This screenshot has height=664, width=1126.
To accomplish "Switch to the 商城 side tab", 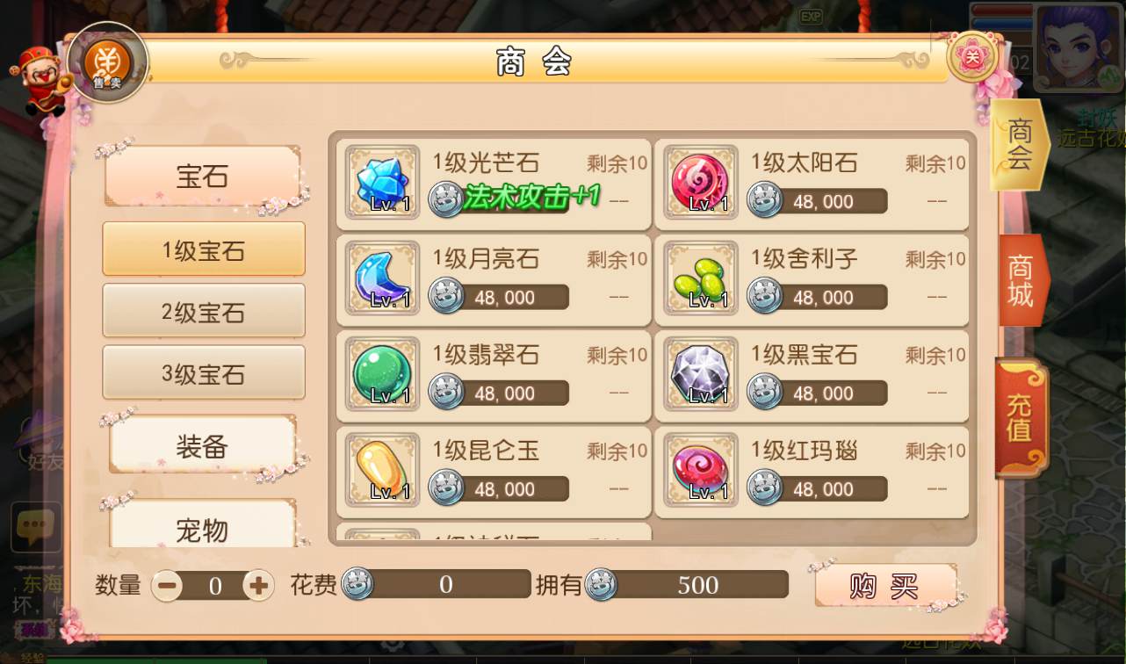I will [x=1021, y=280].
